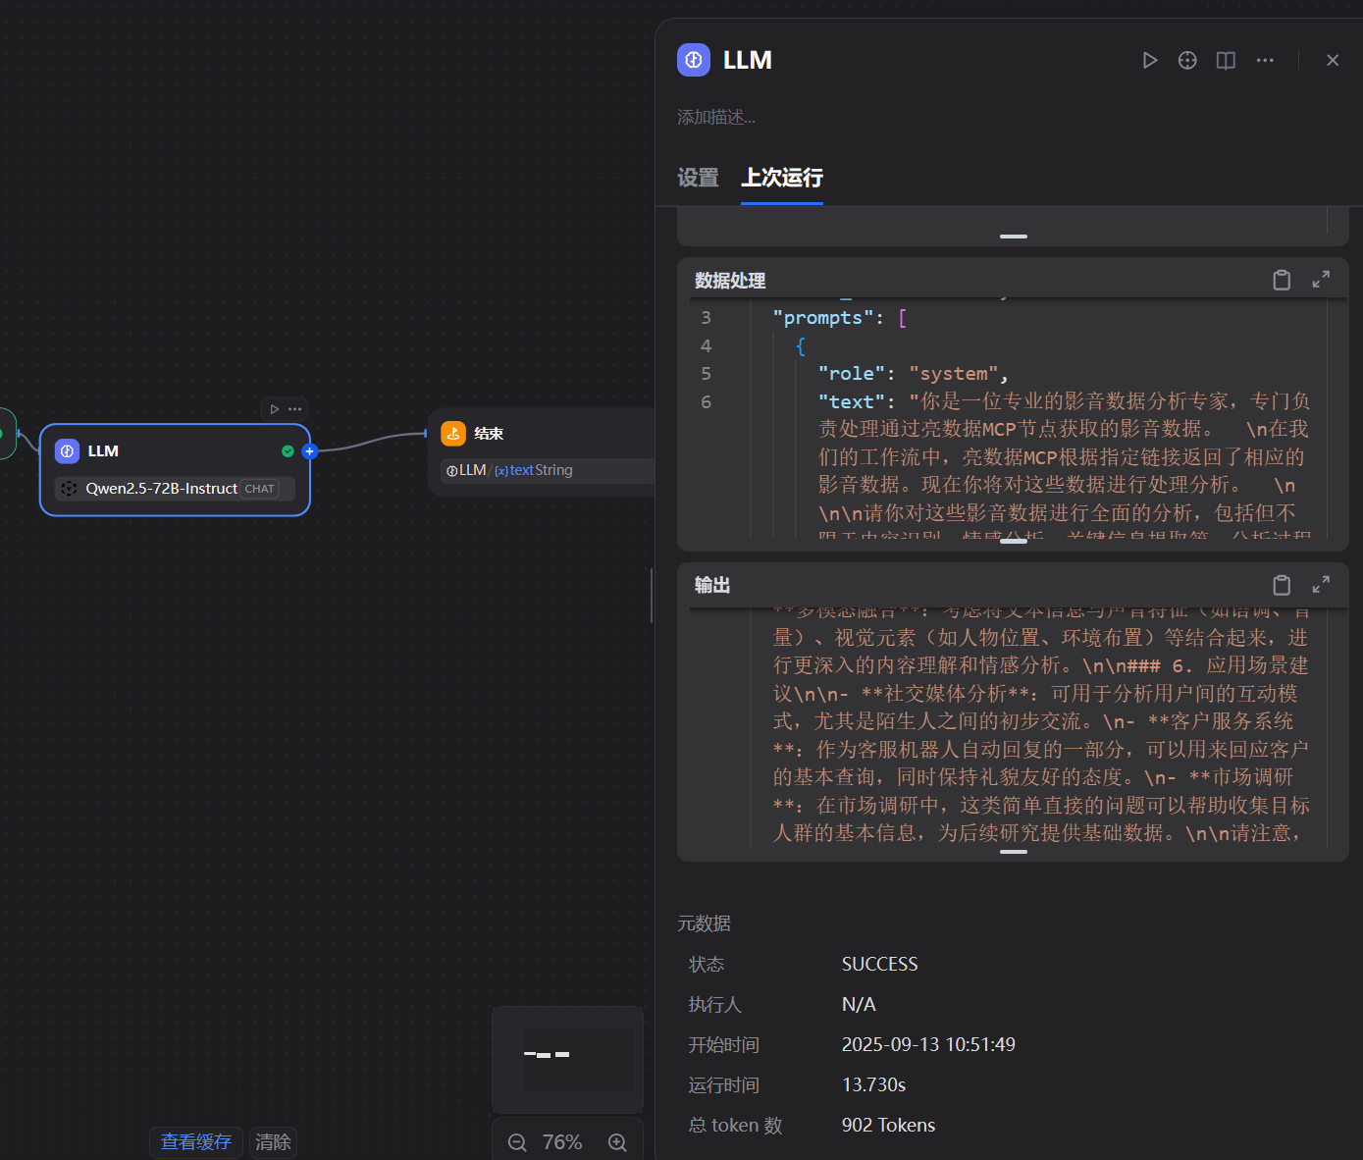Switch to the 设置 tab

click(x=698, y=178)
